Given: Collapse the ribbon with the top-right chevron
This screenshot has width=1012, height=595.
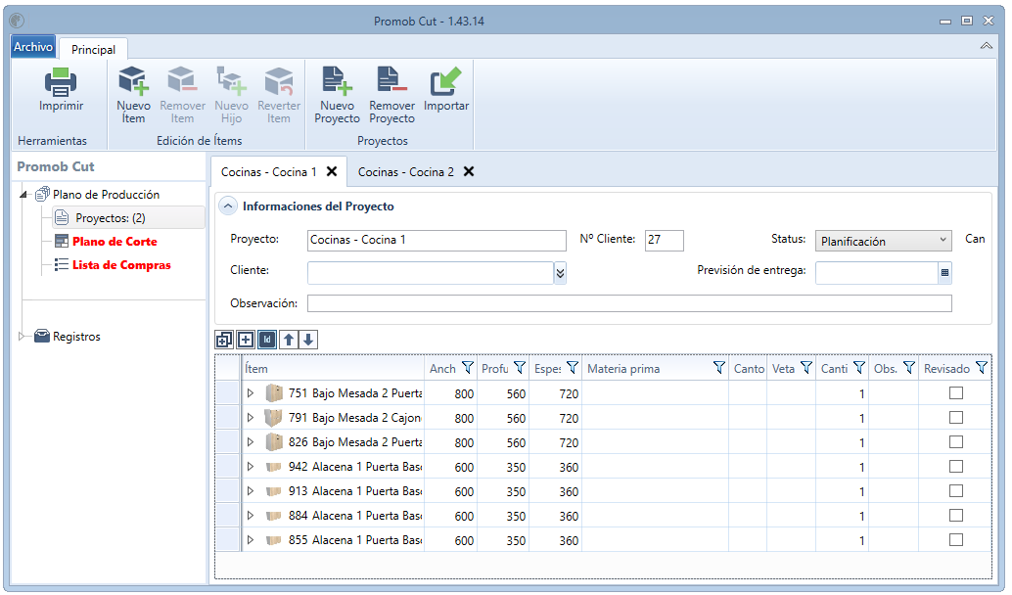Looking at the screenshot, I should pyautogui.click(x=987, y=46).
